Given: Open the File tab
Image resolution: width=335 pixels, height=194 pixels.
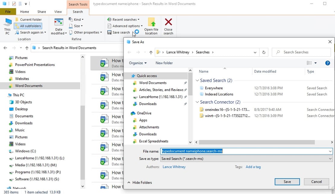Looking at the screenshot, I should (x=8, y=12).
